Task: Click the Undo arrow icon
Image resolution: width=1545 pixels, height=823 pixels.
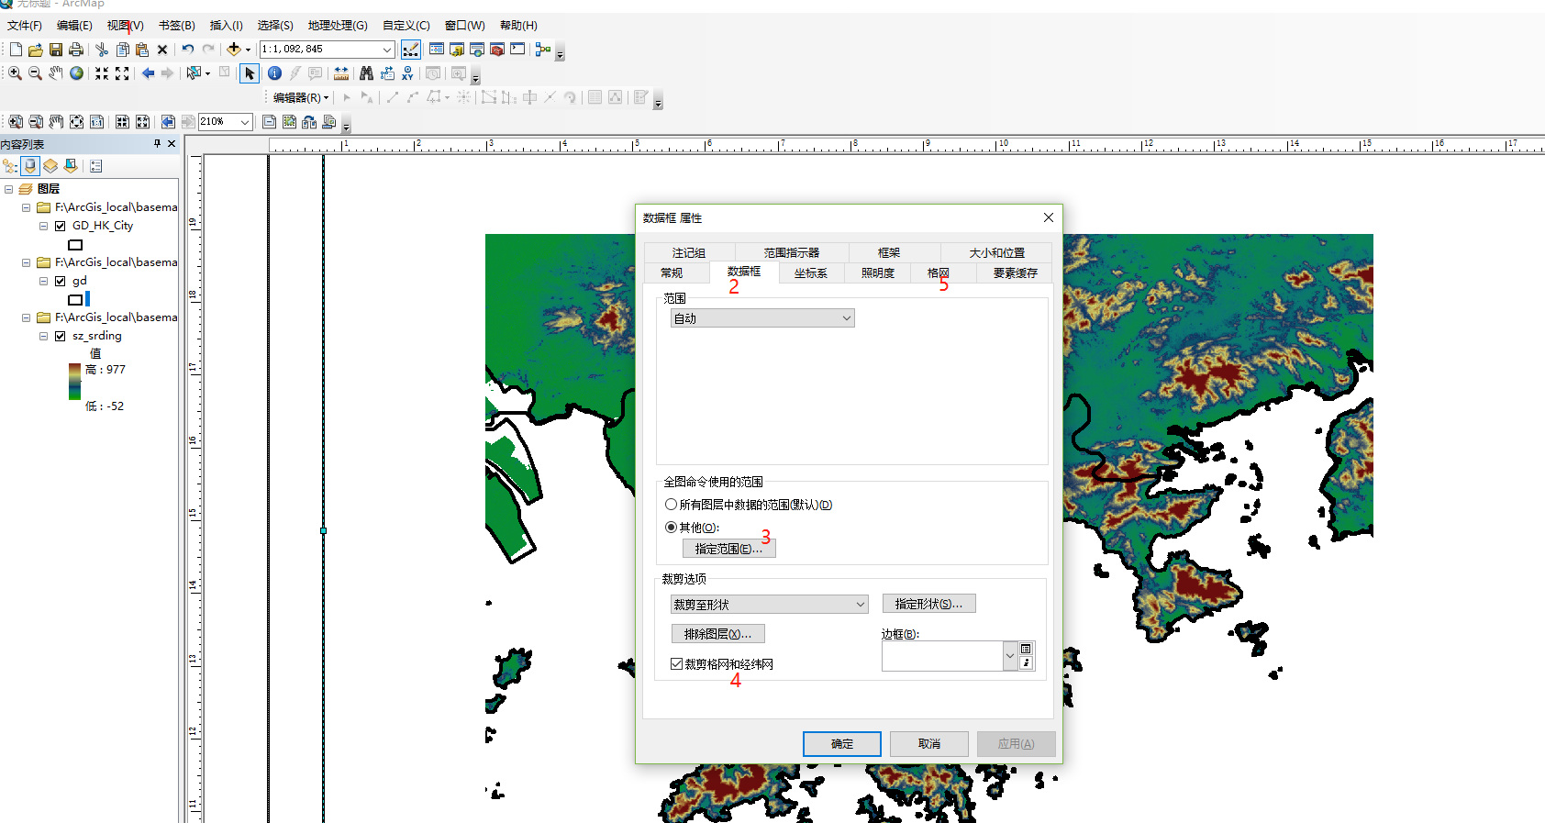Action: pyautogui.click(x=188, y=50)
